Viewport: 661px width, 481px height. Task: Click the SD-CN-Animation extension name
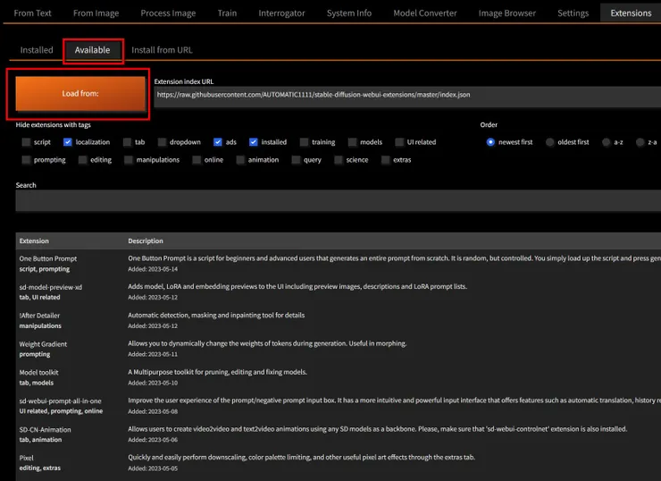coord(45,430)
